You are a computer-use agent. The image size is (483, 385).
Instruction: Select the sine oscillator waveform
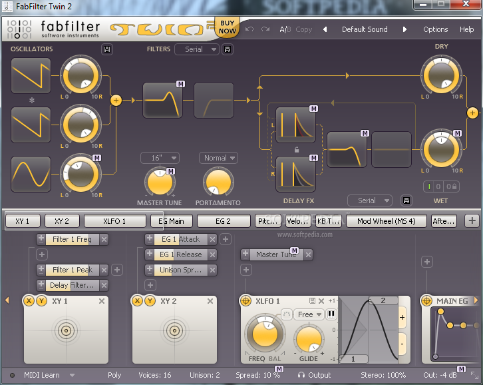31,175
